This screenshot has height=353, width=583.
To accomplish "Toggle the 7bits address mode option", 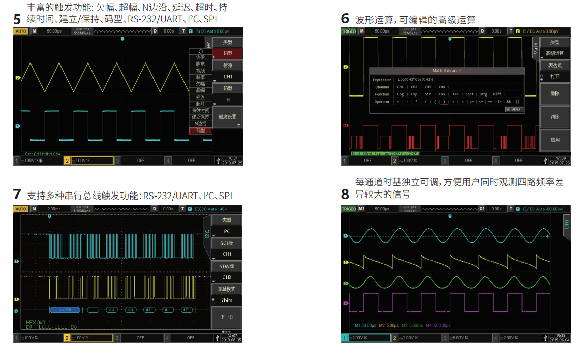I will click(x=213, y=300).
